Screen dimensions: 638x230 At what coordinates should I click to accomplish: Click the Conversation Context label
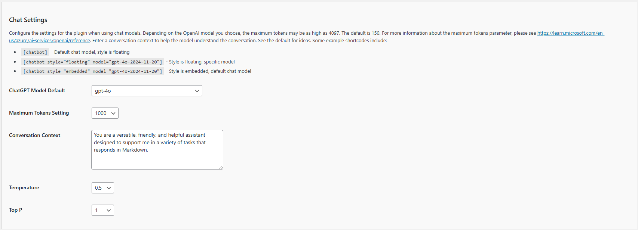pyautogui.click(x=34, y=135)
